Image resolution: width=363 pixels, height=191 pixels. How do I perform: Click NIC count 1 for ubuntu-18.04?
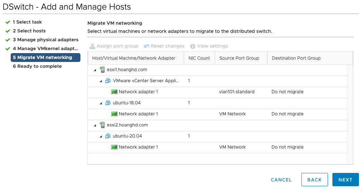[189, 103]
